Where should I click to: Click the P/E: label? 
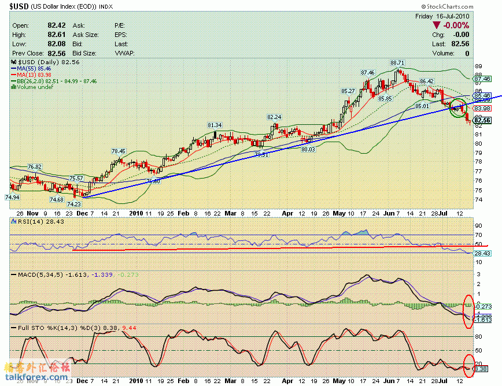[120, 25]
